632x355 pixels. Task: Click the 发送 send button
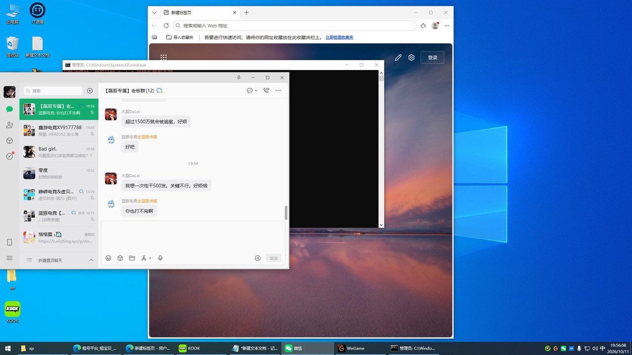pos(274,258)
